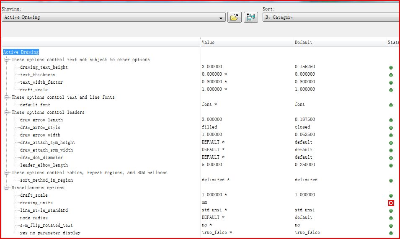Image resolution: width=400 pixels, height=239 pixels.
Task: Select the draw_arrow_style option
Action: pos(40,127)
